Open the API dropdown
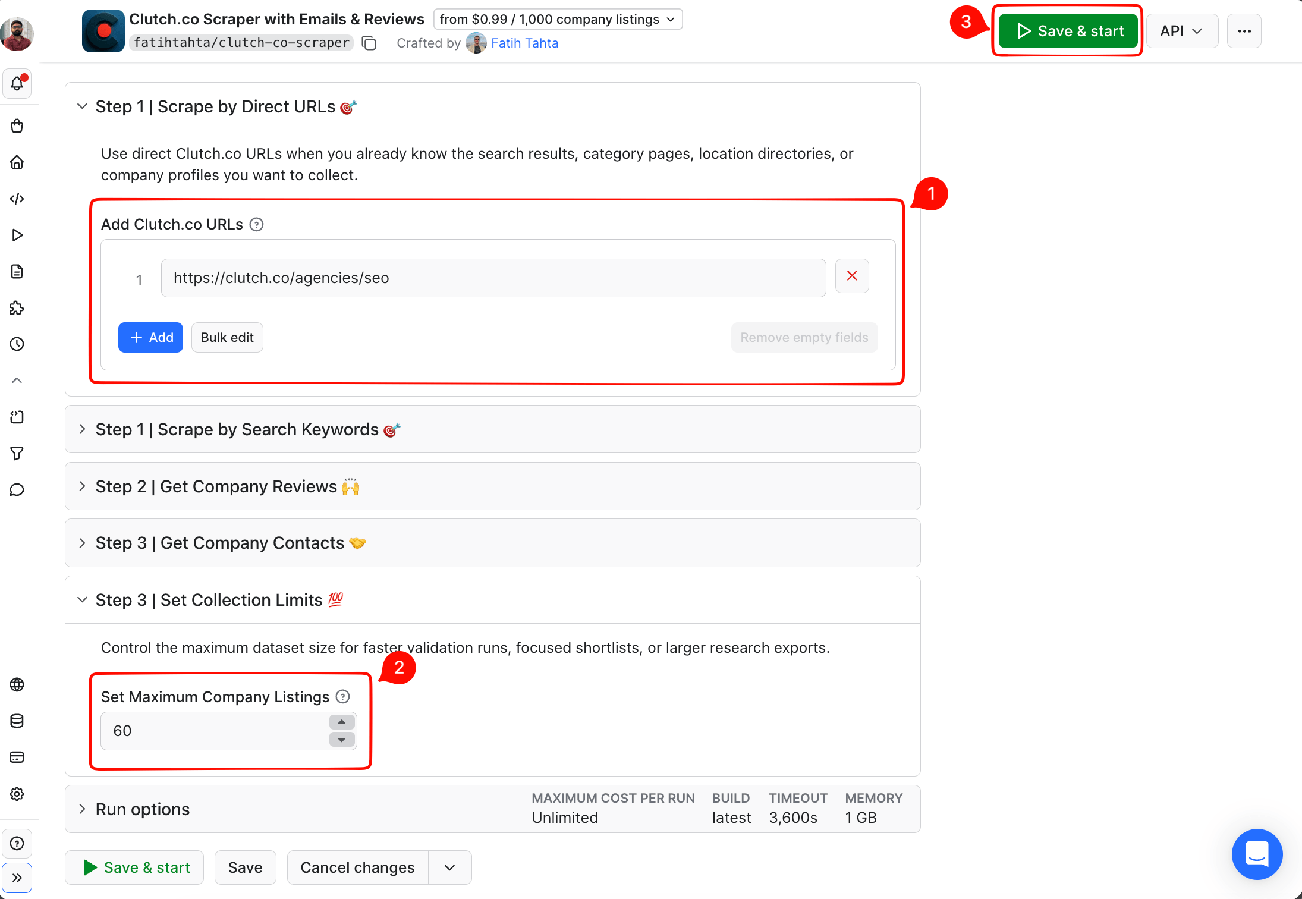The image size is (1302, 899). tap(1182, 31)
